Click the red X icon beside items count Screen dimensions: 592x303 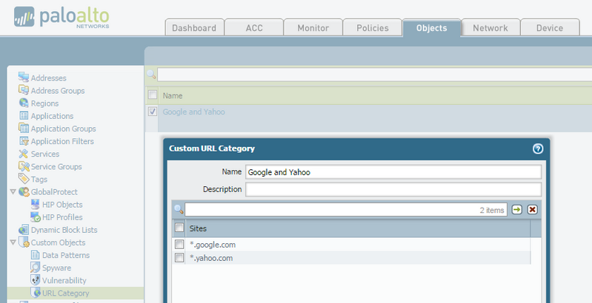pos(532,210)
